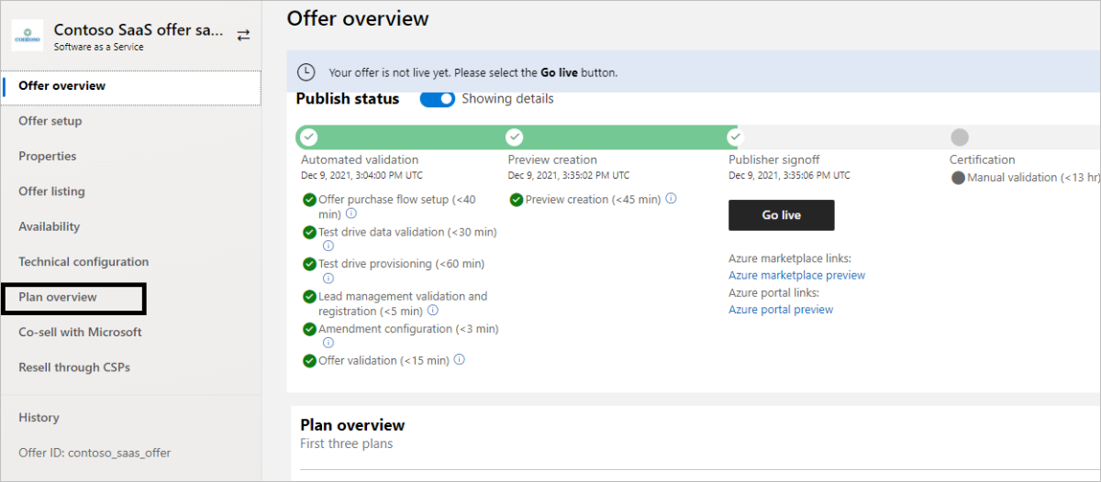Viewport: 1101px width, 482px height.
Task: Click the Offer overview page heading
Action: (358, 17)
